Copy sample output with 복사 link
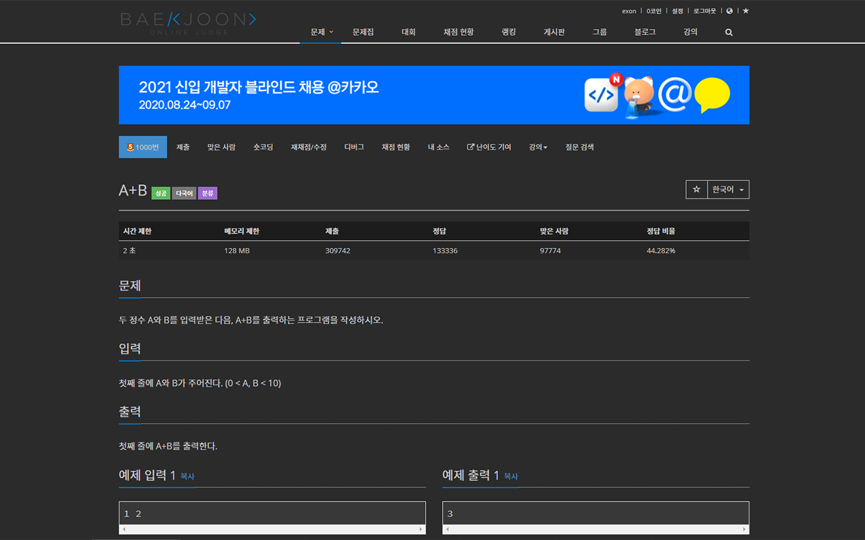 [511, 477]
